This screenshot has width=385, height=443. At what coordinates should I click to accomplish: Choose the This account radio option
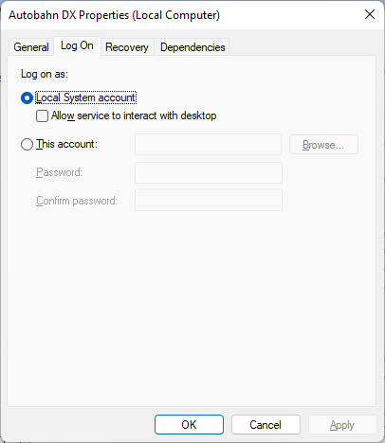[27, 145]
